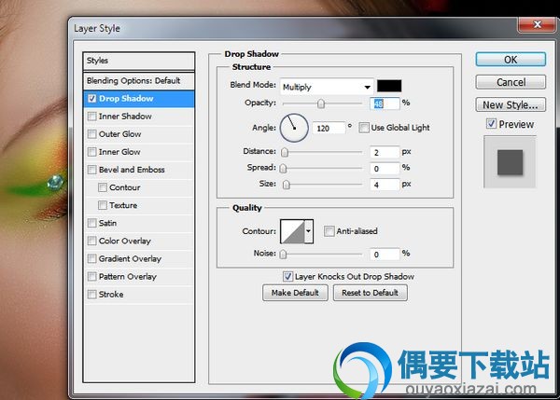Click the New Style... button
This screenshot has width=560, height=400.
pyautogui.click(x=511, y=104)
